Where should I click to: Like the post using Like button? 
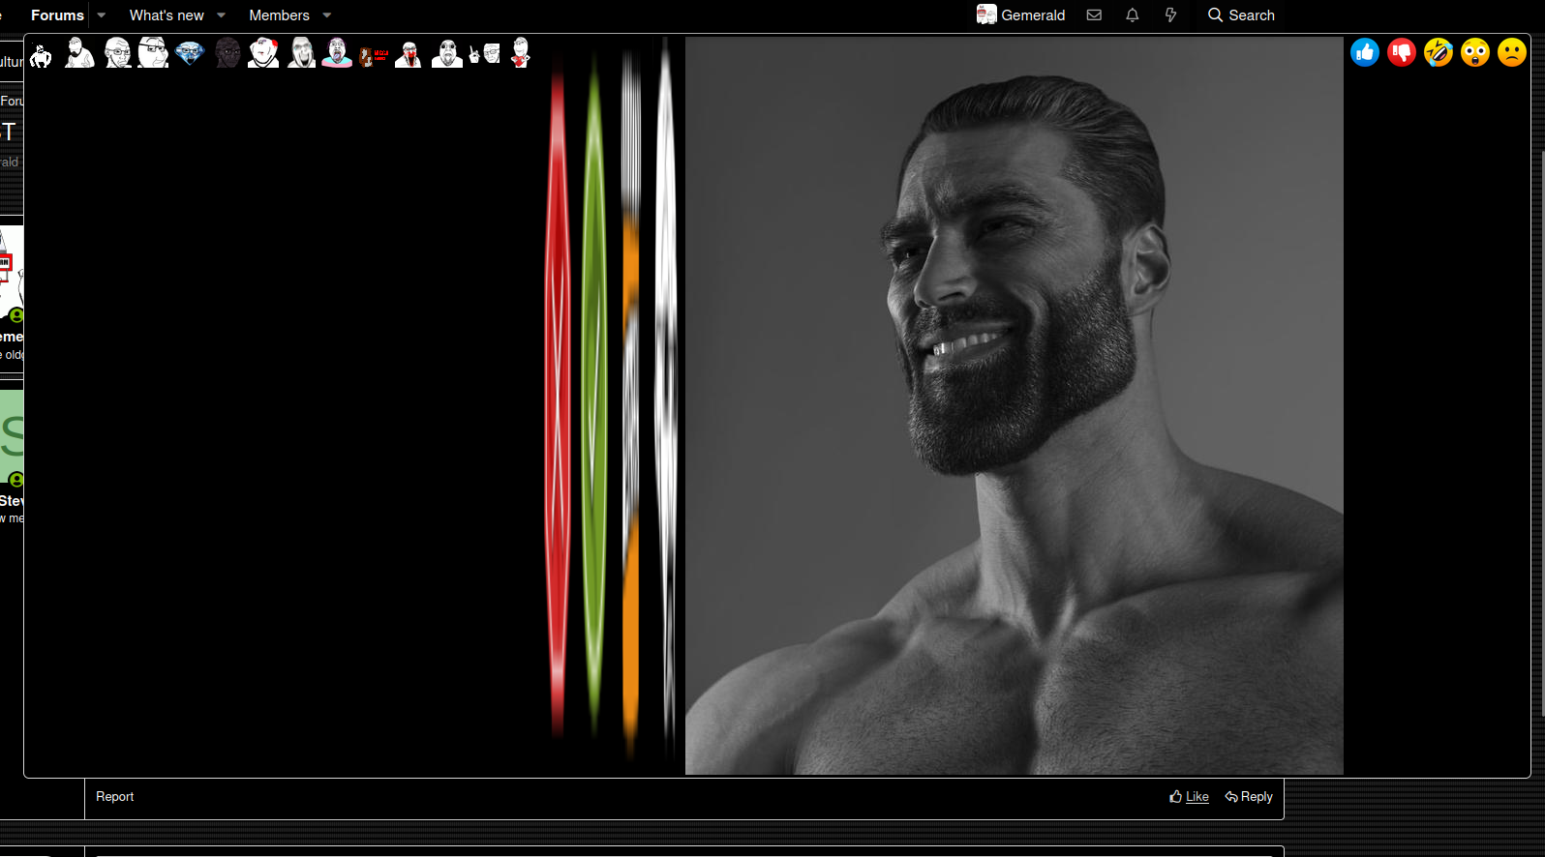(1189, 797)
